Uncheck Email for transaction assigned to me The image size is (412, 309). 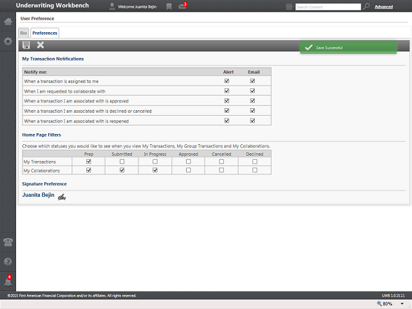[x=252, y=81]
